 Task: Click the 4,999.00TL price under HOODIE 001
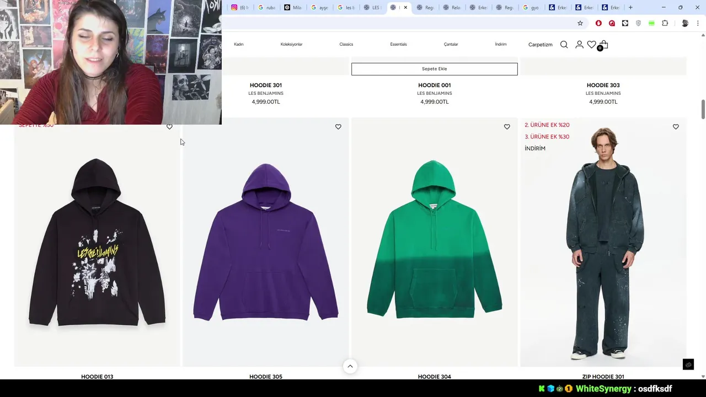tap(435, 102)
